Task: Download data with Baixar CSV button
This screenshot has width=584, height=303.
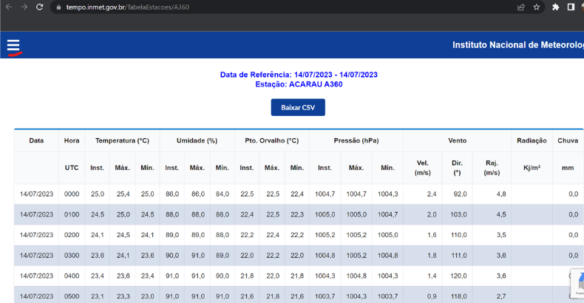Action: pyautogui.click(x=298, y=108)
